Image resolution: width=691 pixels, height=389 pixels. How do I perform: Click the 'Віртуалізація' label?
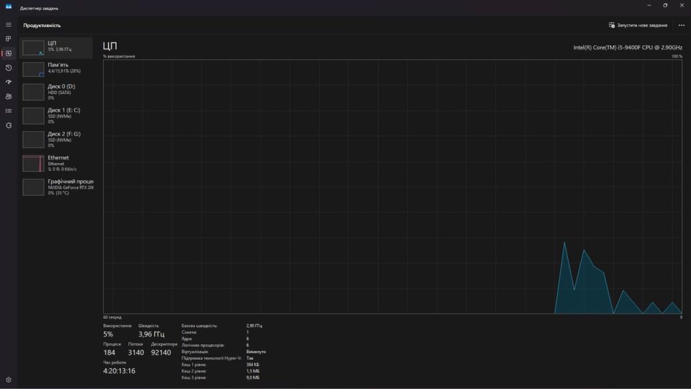(195, 352)
